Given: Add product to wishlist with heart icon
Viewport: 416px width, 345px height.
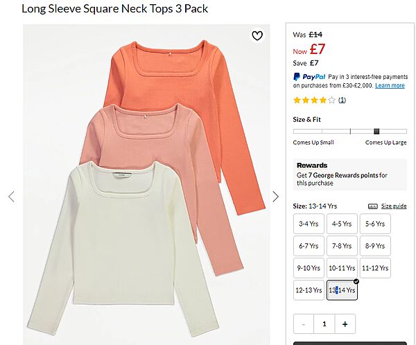Looking at the screenshot, I should [257, 36].
